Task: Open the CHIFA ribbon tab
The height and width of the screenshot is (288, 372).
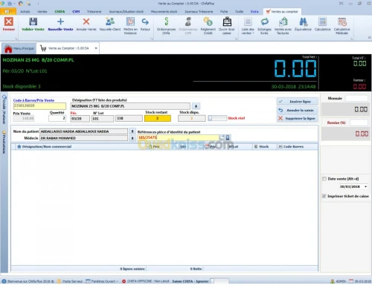Action: 60,12
